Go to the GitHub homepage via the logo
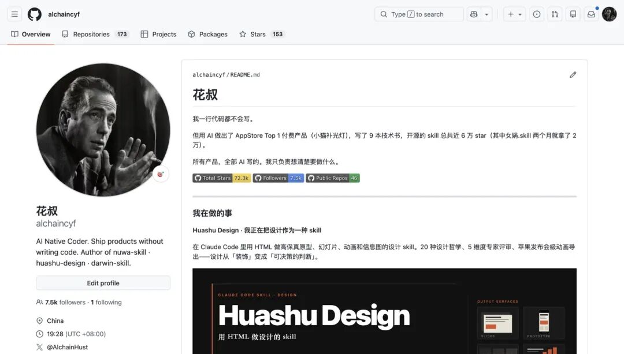624x354 pixels. 35,14
